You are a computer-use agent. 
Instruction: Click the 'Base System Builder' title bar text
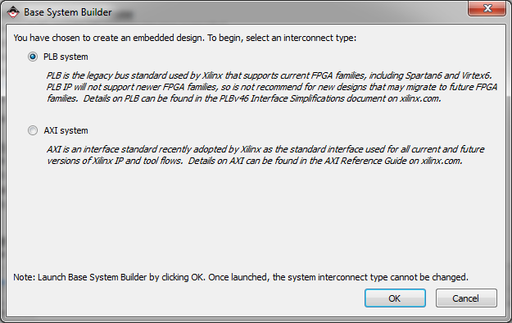pyautogui.click(x=68, y=12)
